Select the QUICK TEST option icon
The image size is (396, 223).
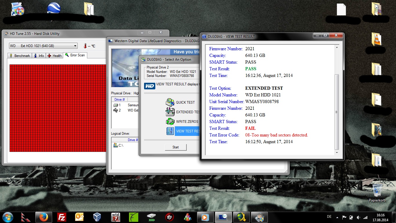[170, 102]
